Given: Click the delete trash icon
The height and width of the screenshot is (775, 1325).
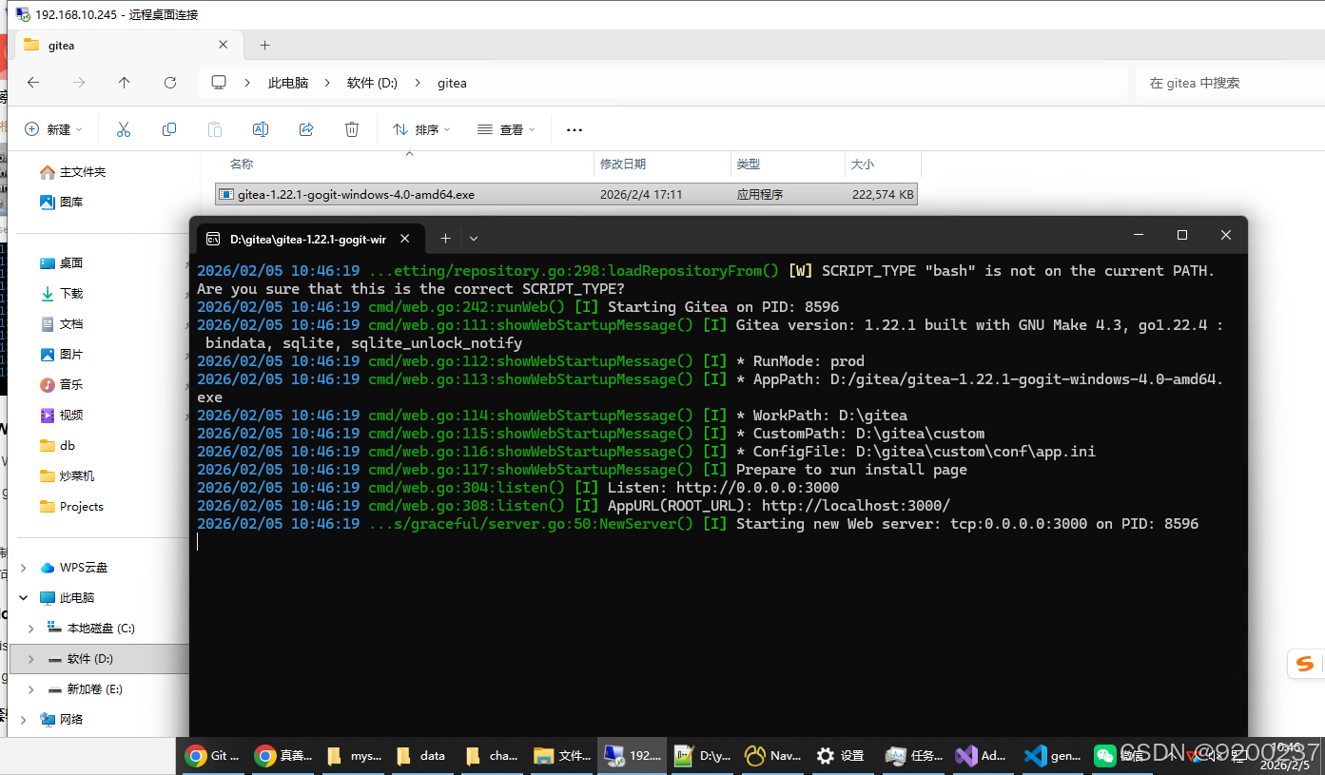Looking at the screenshot, I should pyautogui.click(x=352, y=129).
